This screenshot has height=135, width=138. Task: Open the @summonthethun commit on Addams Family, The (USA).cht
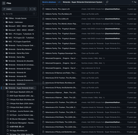coord(113,19)
